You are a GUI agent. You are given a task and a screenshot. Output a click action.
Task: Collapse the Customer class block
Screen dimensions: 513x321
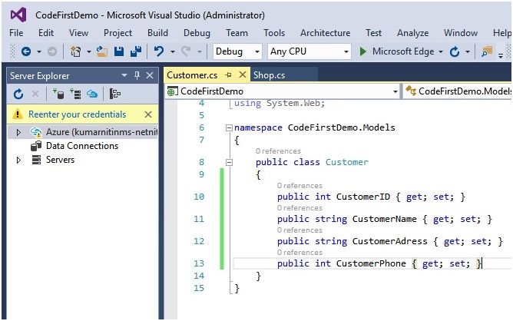[x=230, y=162]
